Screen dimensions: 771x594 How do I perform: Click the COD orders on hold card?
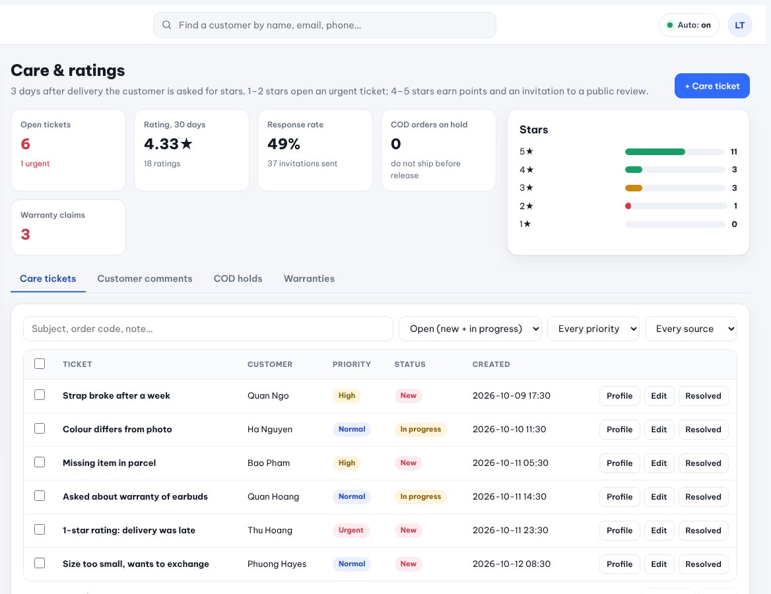[438, 150]
